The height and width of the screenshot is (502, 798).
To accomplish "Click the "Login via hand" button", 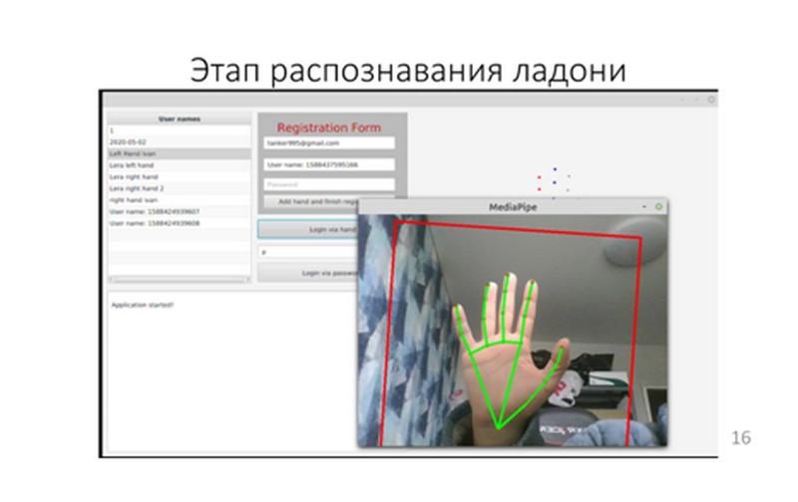I will [307, 229].
